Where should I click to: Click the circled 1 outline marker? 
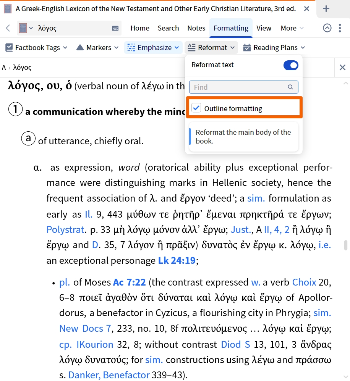(16, 109)
